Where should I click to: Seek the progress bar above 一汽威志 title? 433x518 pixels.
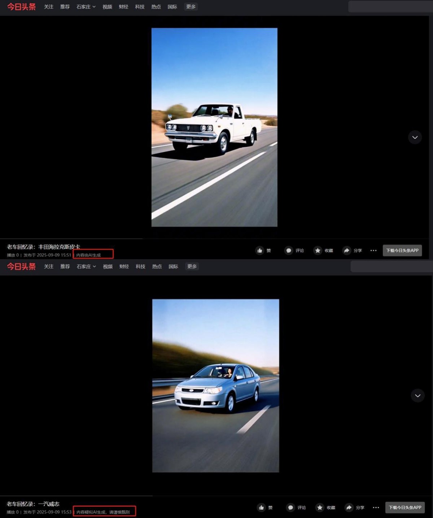216,496
